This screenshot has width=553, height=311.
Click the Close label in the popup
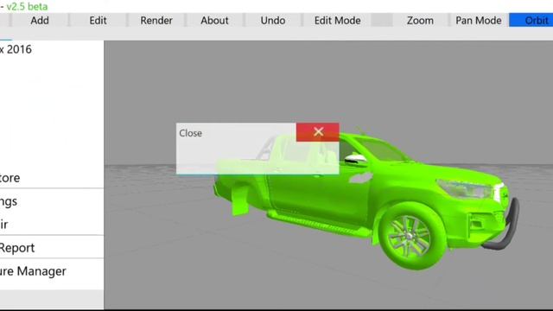tap(190, 133)
